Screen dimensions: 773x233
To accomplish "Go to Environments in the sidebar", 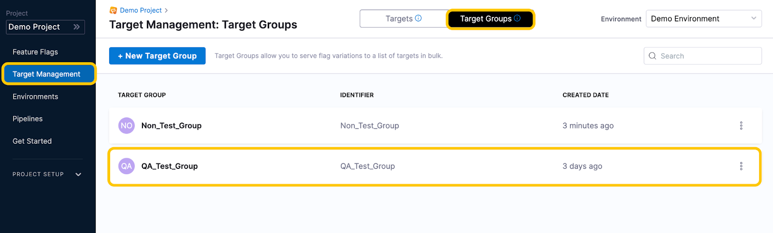I will coord(35,96).
